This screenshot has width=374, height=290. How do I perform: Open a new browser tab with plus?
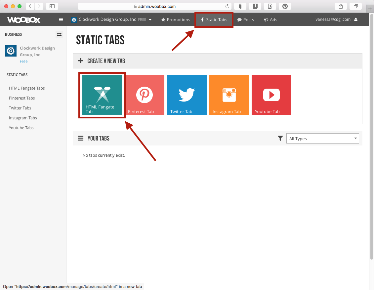[x=370, y=9]
